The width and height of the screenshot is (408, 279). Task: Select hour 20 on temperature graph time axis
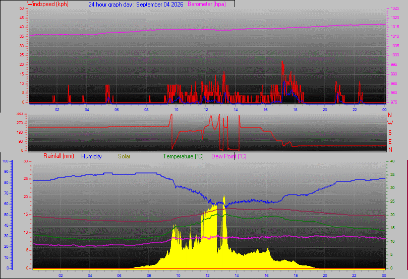(x=325, y=275)
